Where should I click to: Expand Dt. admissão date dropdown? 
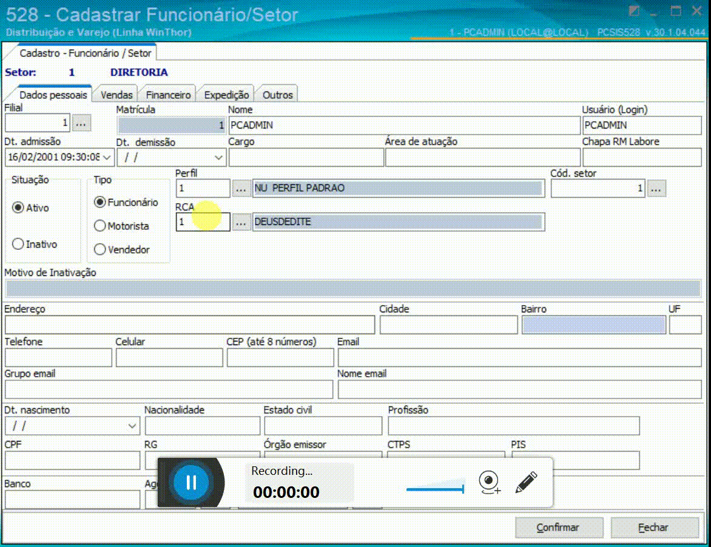pos(107,157)
